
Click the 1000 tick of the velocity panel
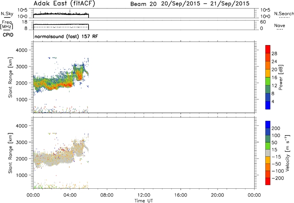tap(21, 175)
